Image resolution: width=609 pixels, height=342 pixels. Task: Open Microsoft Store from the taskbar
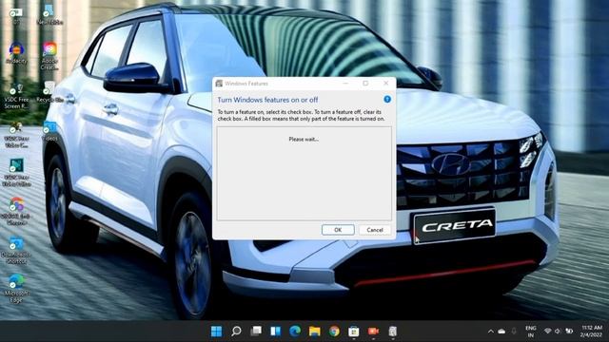point(354,332)
